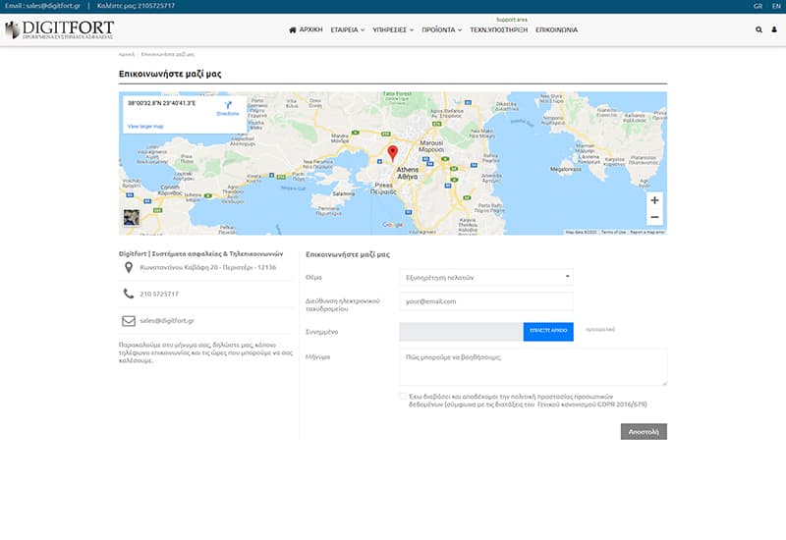Image resolution: width=786 pixels, height=540 pixels.
Task: Click the Αποστολή submit button
Action: 644,432
